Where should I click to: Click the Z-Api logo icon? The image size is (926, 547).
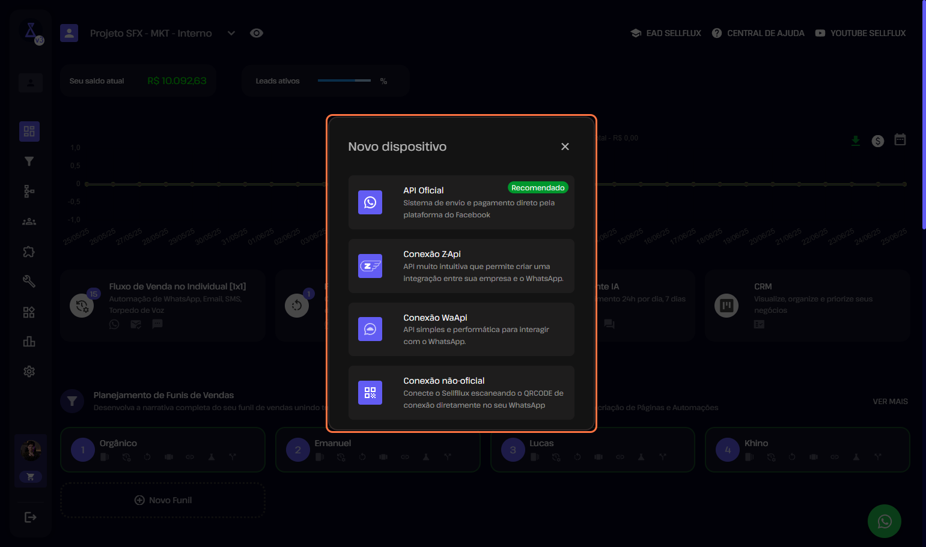(370, 266)
